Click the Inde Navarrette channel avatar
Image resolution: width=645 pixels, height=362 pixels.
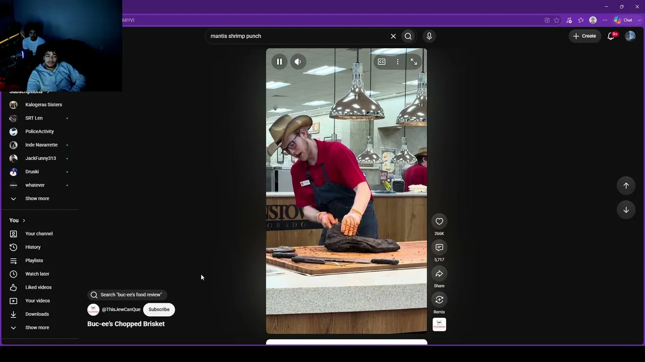click(x=14, y=145)
